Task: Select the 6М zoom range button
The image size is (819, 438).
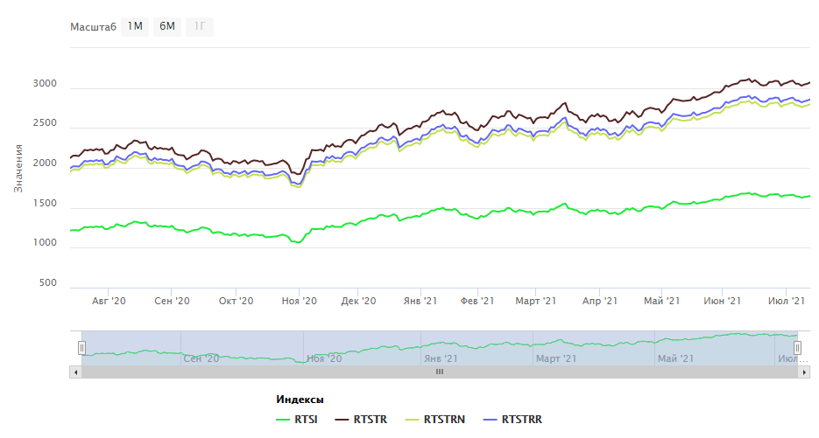Action: 166,26
